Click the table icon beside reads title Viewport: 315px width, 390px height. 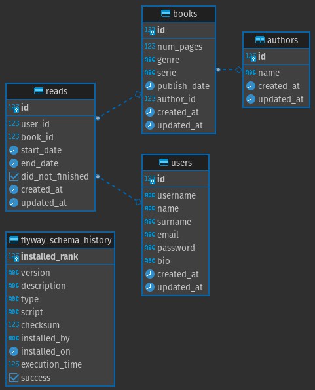39,91
